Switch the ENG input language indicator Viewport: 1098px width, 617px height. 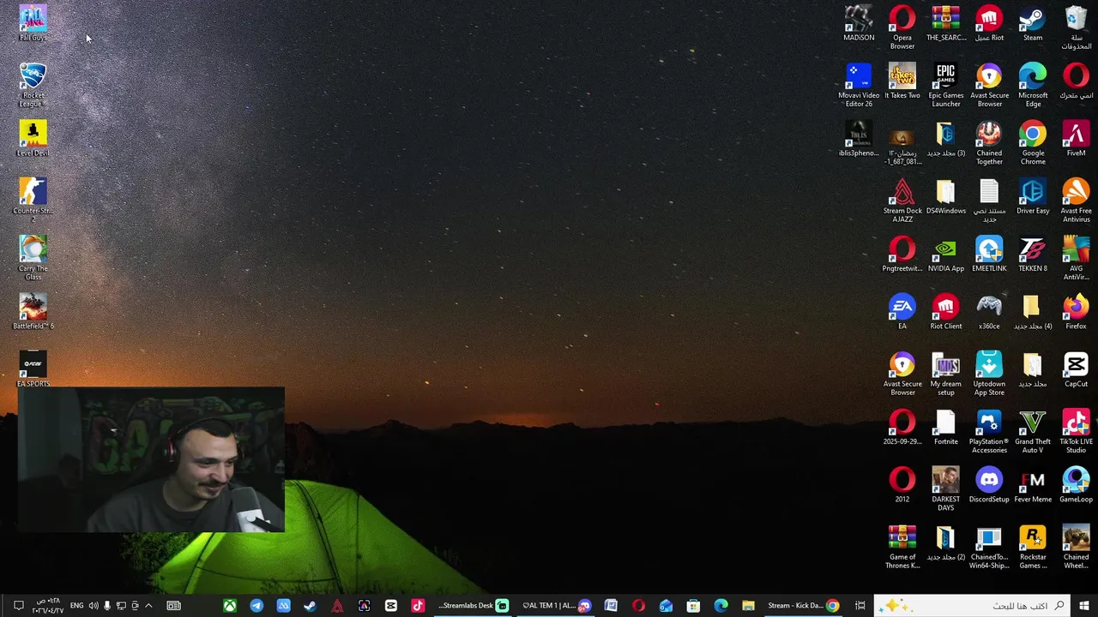(76, 606)
